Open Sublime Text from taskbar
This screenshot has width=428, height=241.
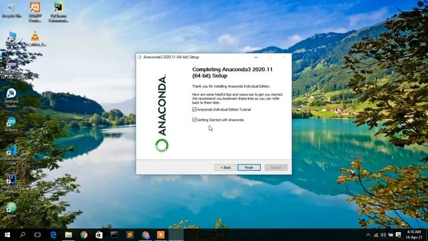click(130, 235)
